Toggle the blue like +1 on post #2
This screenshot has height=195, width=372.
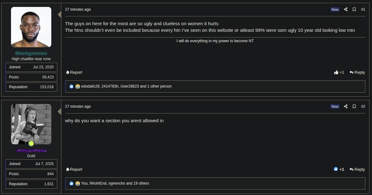click(339, 169)
